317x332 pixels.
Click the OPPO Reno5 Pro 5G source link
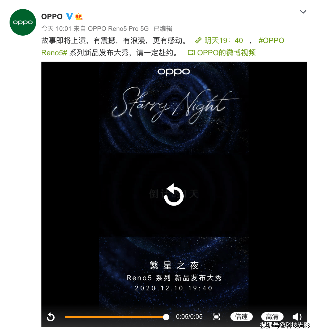click(x=118, y=29)
